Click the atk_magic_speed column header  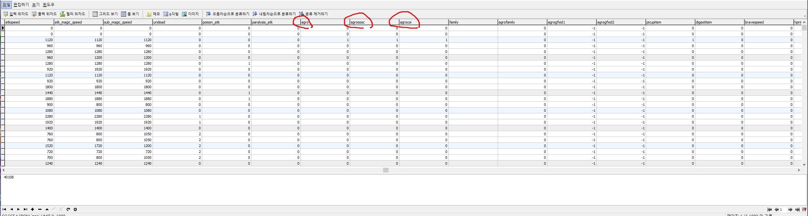pyautogui.click(x=78, y=22)
